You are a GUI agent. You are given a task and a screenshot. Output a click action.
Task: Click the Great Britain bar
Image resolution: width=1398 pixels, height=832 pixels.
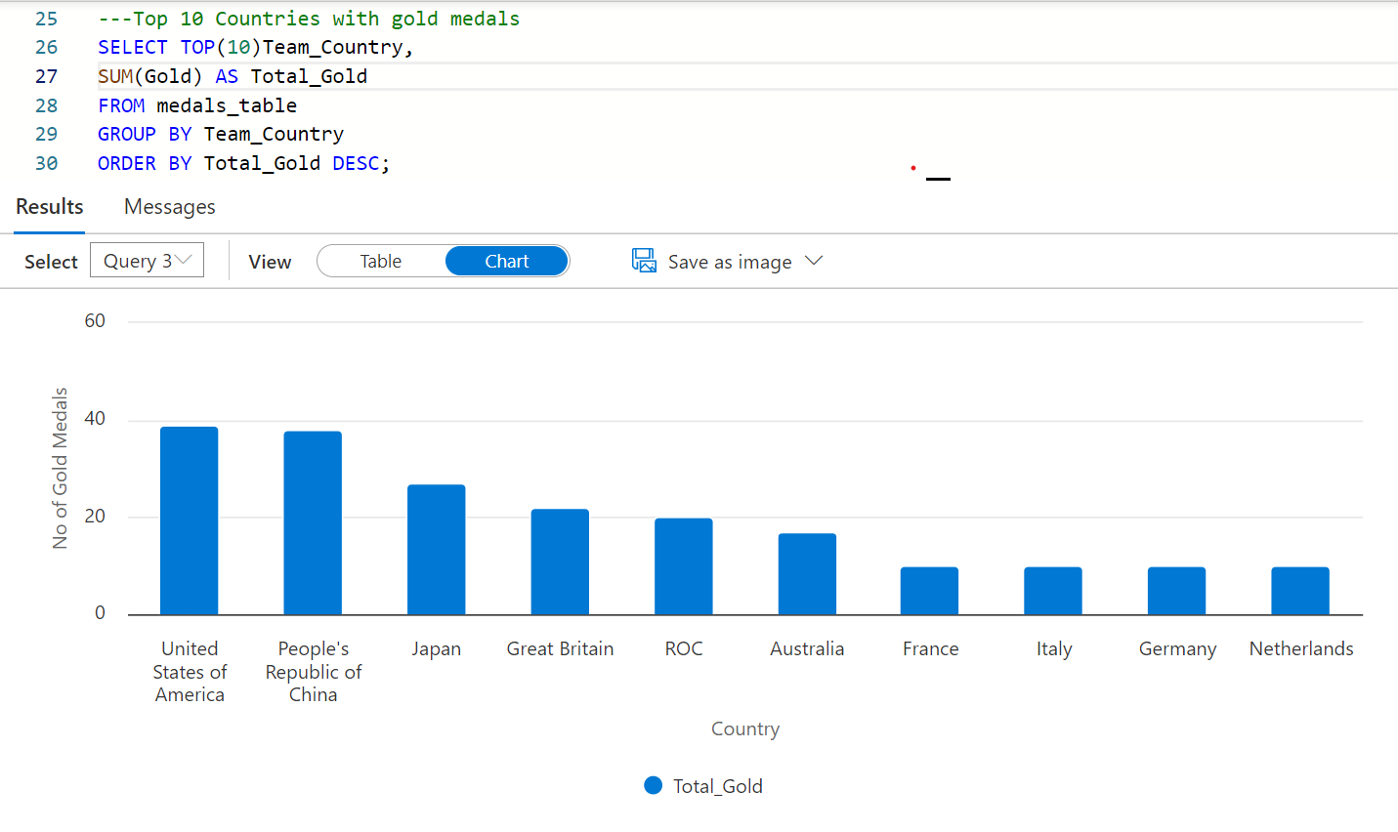click(x=560, y=562)
